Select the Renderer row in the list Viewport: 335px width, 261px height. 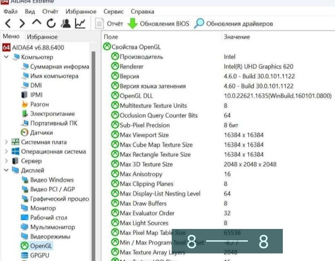pos(131,66)
